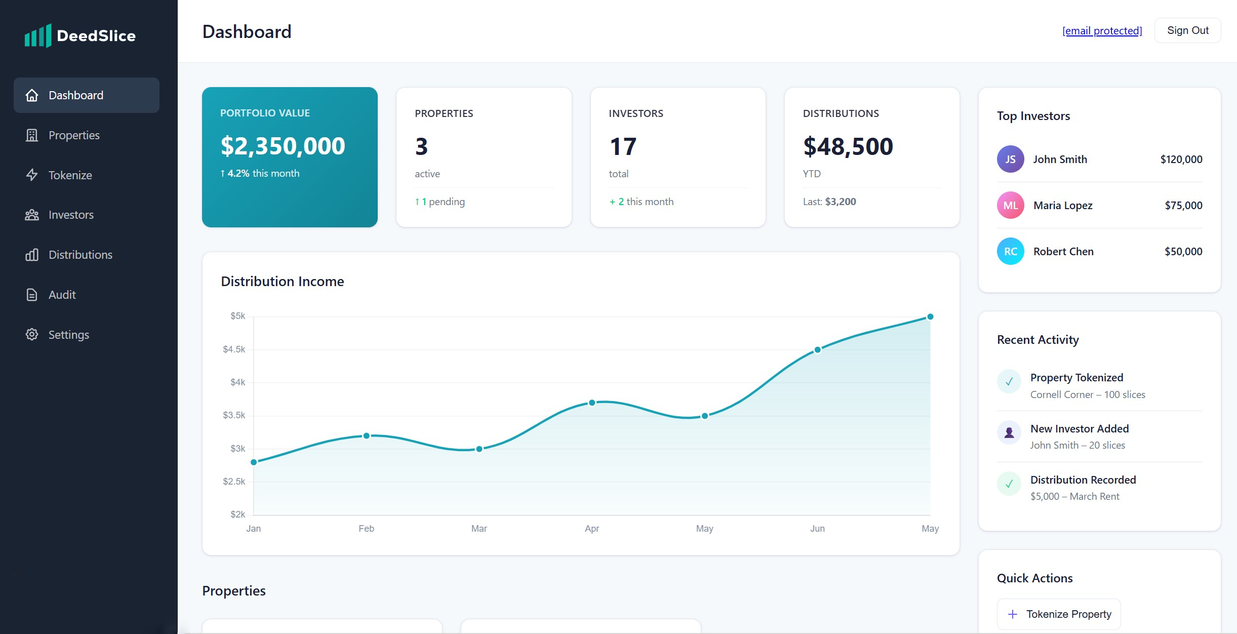Click the plus icon beside Tokenize Property
The image size is (1237, 634).
click(x=1013, y=614)
